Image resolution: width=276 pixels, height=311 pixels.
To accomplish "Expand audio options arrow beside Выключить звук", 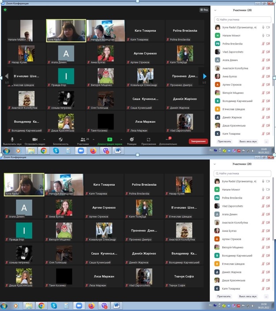I will (20, 139).
